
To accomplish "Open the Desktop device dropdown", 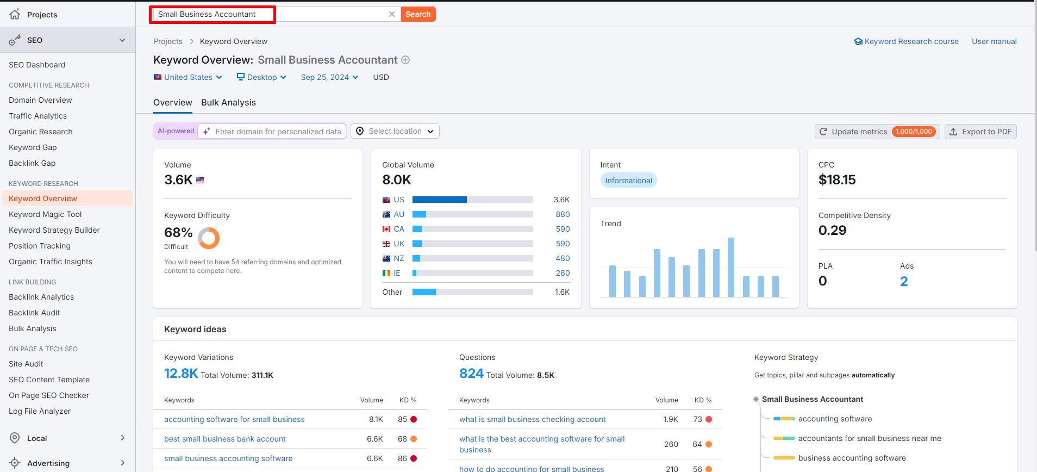I will point(261,77).
